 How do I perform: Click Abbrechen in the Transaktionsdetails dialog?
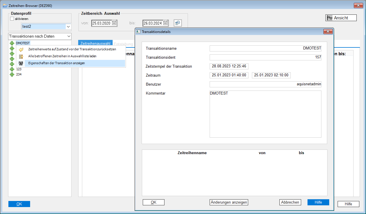click(x=290, y=202)
